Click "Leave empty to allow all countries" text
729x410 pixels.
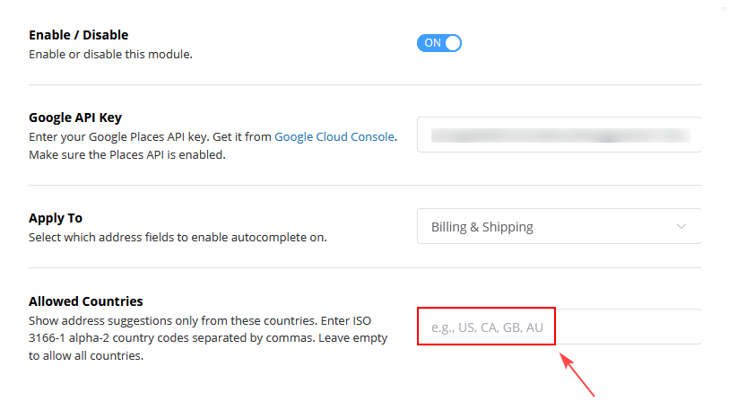[x=85, y=356]
